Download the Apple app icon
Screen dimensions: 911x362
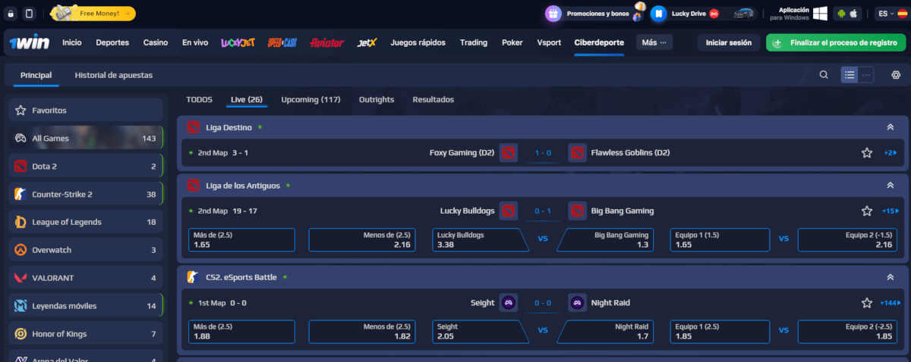854,14
